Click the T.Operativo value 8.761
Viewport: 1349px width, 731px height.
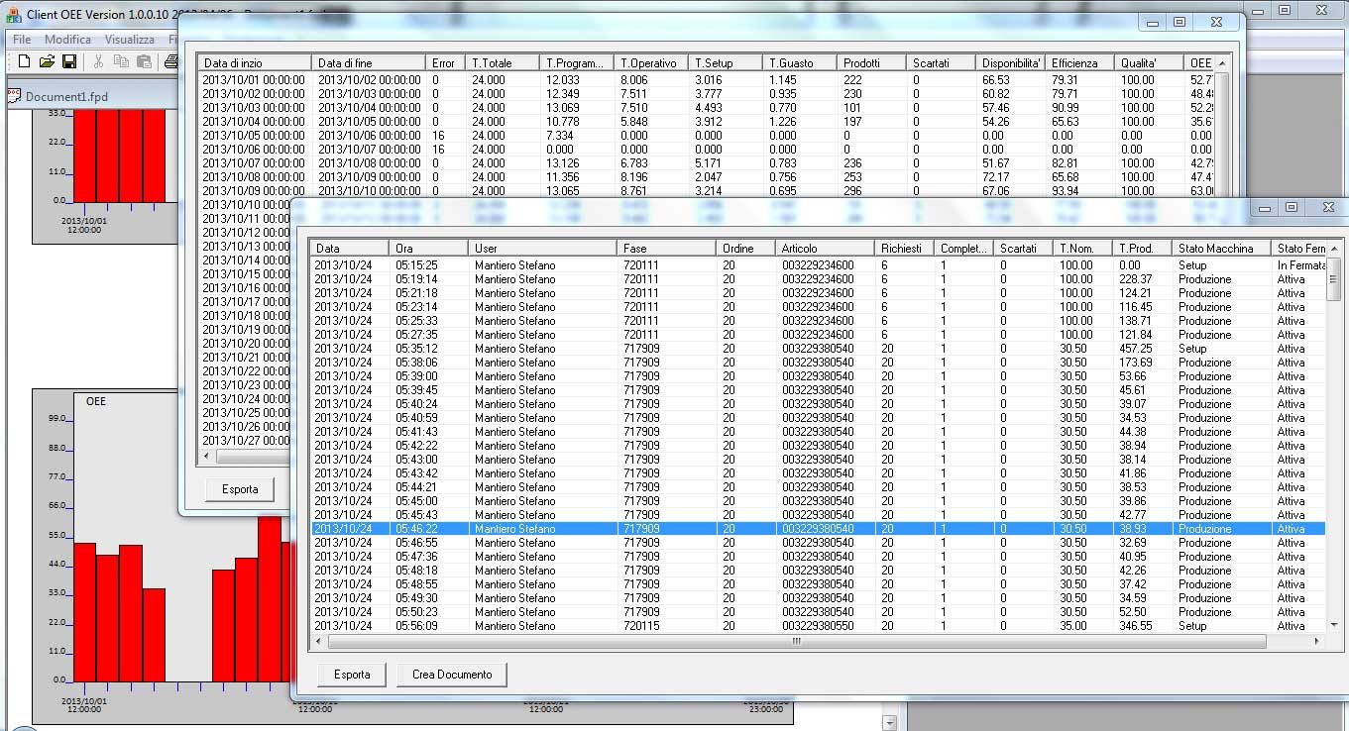tap(635, 190)
